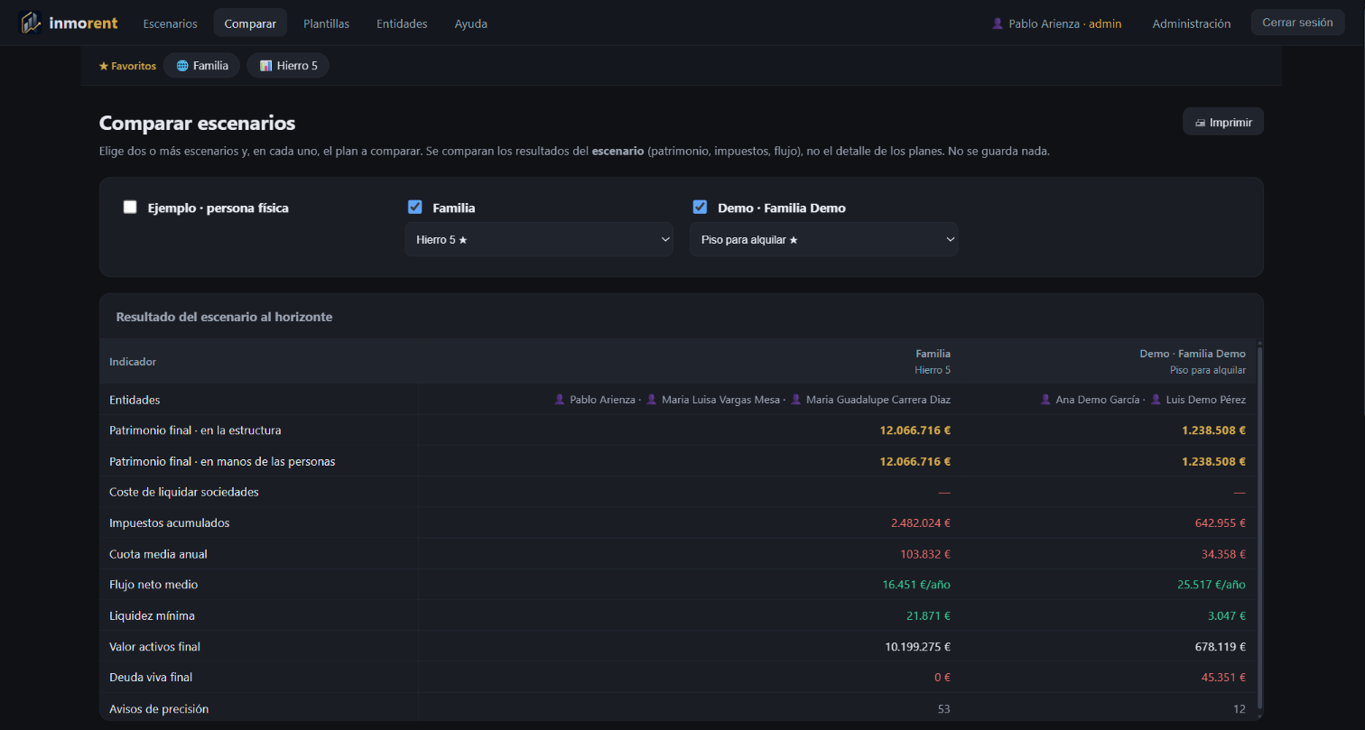Screen dimensions: 1365x730
Task: Click the person icon next to Maria Luisa Vargas Mesa
Action: pos(652,399)
